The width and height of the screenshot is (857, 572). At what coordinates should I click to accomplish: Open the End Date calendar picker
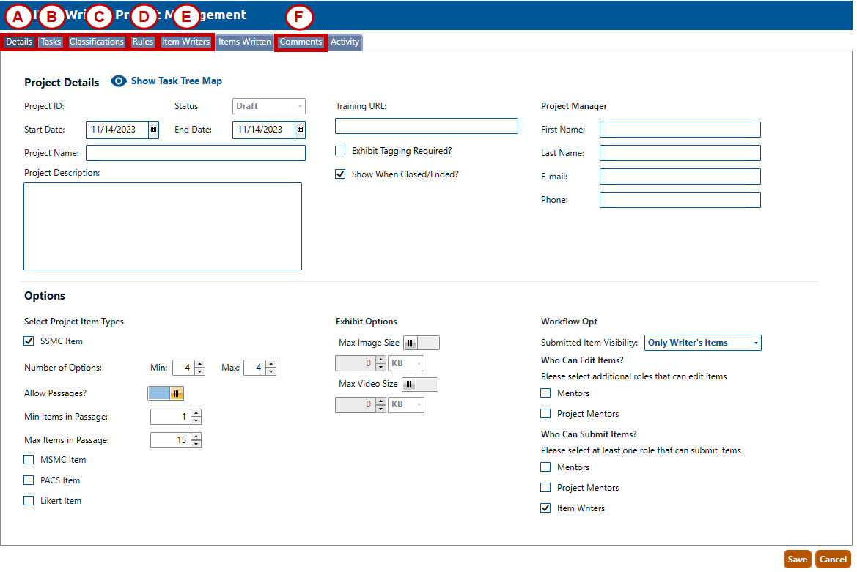coord(300,130)
